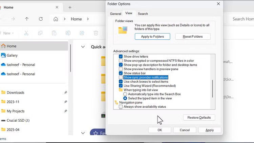
Task: Click the Paste clipboard icon
Action: point(54,33)
